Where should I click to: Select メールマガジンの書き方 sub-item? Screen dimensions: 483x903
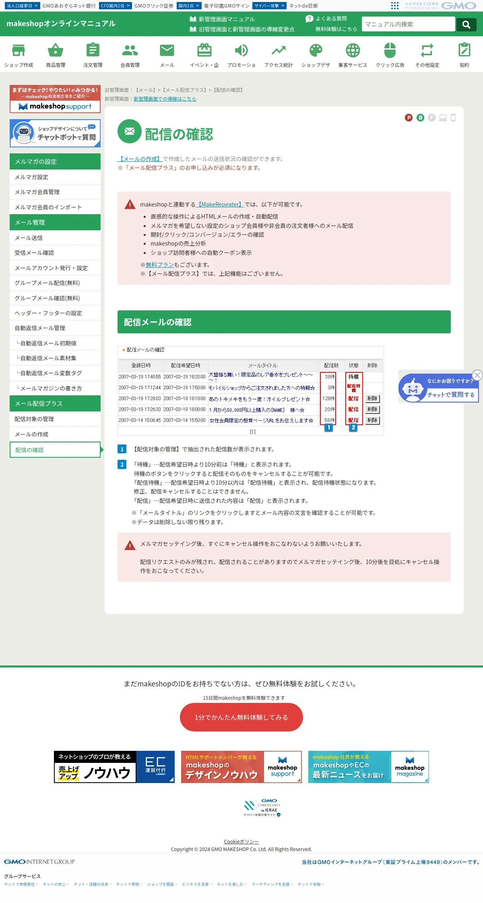click(55, 388)
